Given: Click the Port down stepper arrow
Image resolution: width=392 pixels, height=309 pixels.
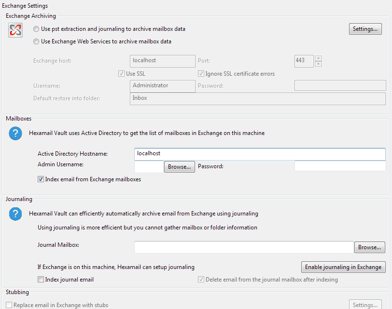Looking at the screenshot, I should coord(318,64).
